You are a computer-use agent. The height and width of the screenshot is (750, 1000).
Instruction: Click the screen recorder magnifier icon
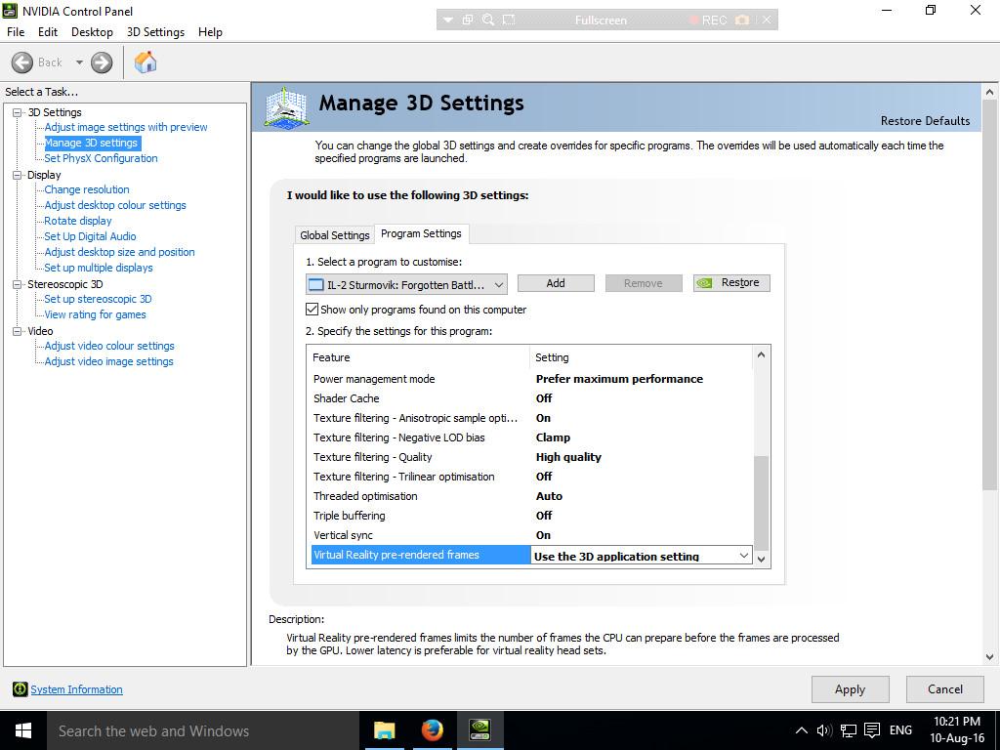pyautogui.click(x=488, y=20)
